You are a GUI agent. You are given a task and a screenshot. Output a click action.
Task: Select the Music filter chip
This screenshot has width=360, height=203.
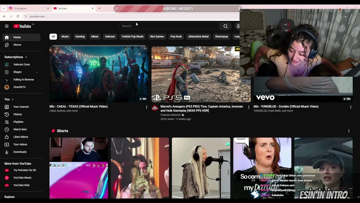tap(65, 37)
